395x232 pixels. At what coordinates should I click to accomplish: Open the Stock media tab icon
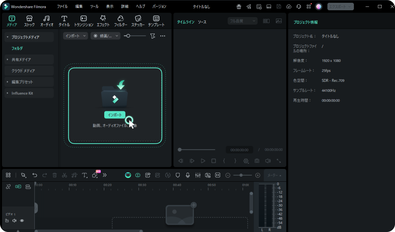coord(29,21)
